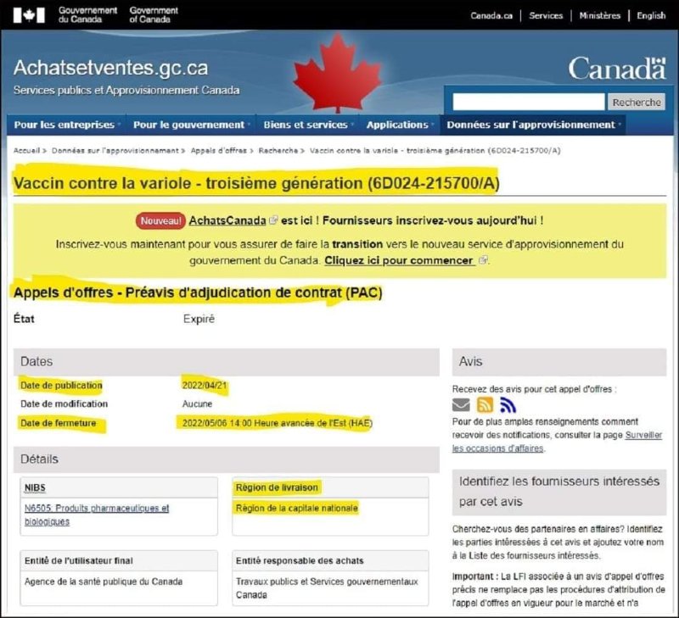This screenshot has width=679, height=618.
Task: Open the Pour le gouvernement menu
Action: coord(191,125)
